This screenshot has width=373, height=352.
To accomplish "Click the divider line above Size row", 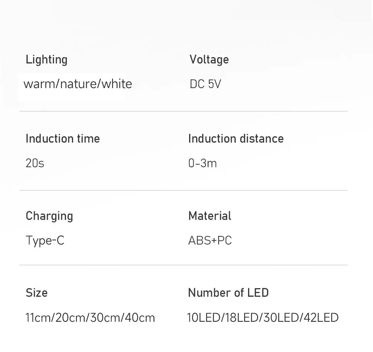I will 184,265.
